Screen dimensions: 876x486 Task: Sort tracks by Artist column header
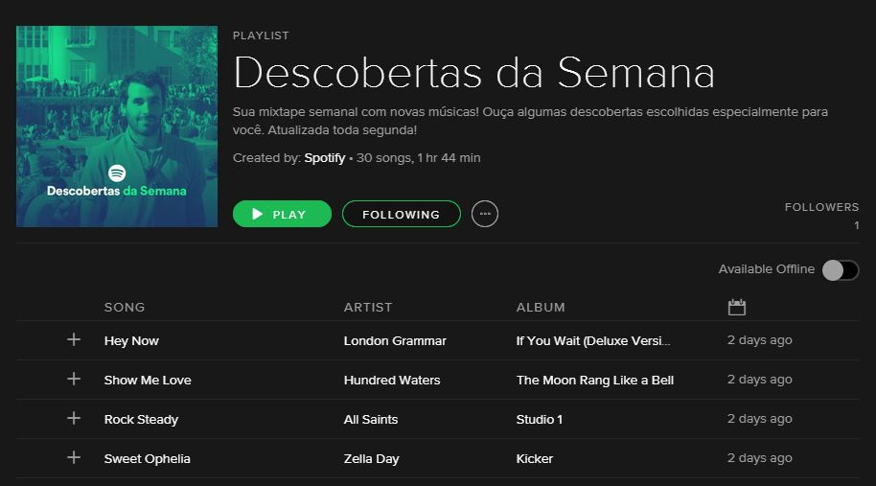(368, 308)
